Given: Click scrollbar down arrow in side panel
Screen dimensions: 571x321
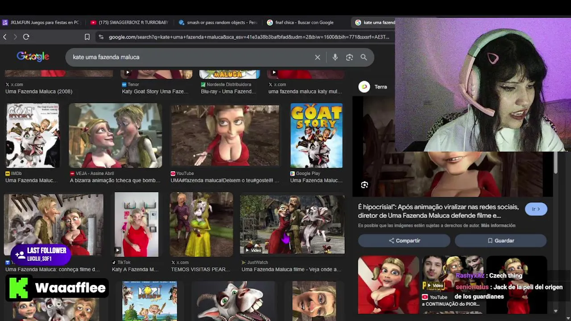Looking at the screenshot, I should pyautogui.click(x=555, y=311).
